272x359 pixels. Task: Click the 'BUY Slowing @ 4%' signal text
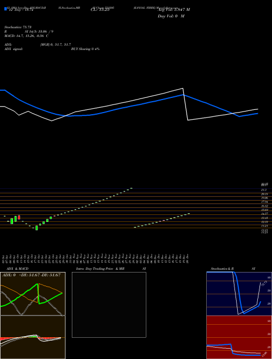[85, 49]
